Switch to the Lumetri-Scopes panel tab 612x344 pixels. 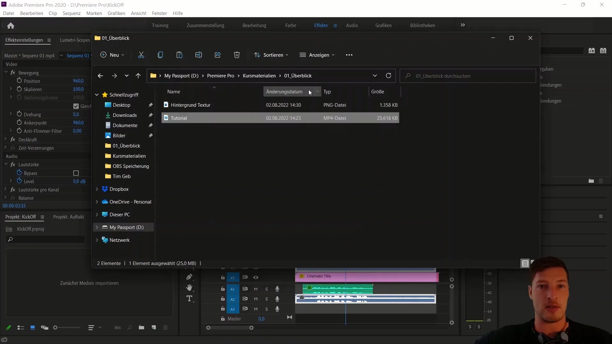click(x=75, y=40)
